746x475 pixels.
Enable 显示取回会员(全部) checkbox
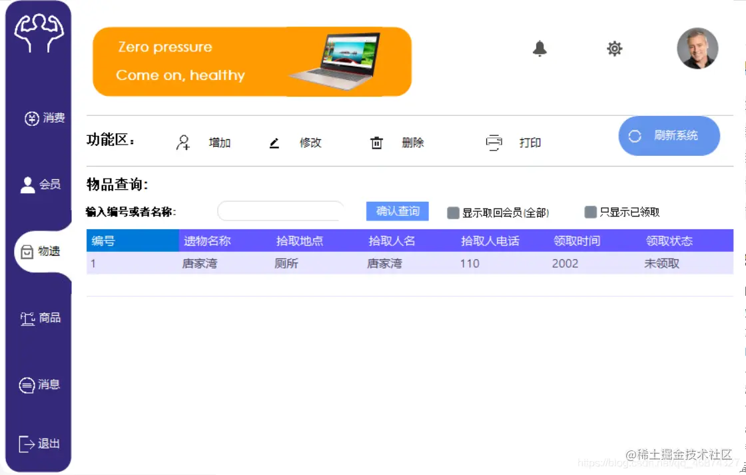coord(454,212)
